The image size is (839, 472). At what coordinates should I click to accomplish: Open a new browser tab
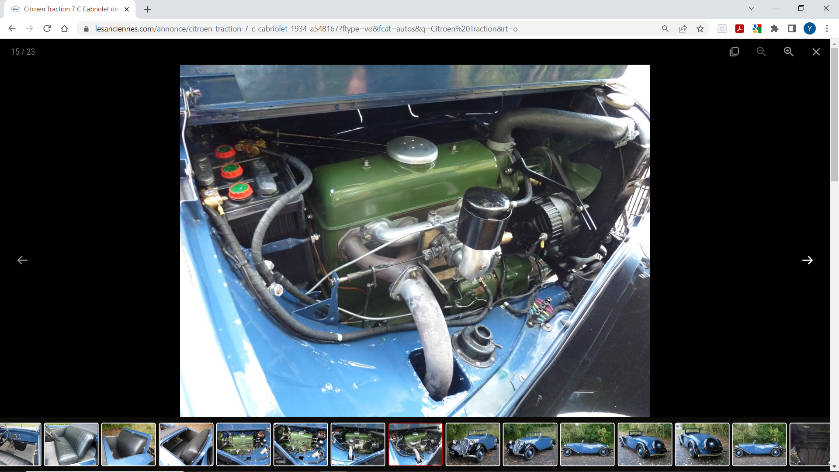tap(147, 9)
